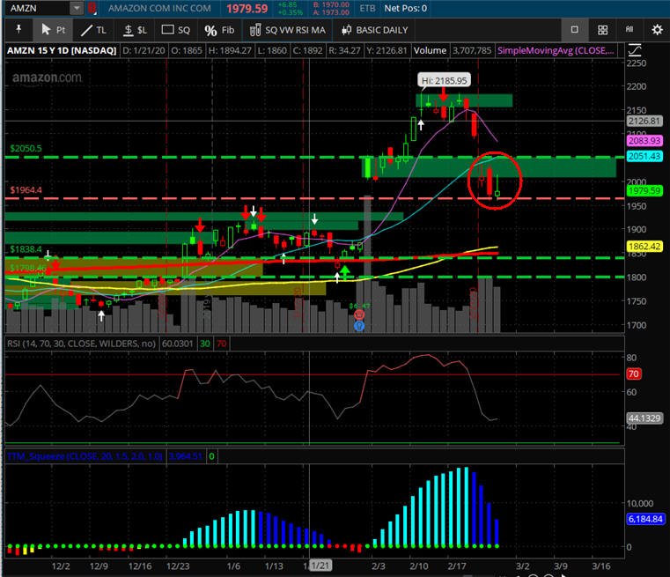This screenshot has width=670, height=577.
Task: Click the red 70 overbought label in RSI header
Action: coord(221,344)
